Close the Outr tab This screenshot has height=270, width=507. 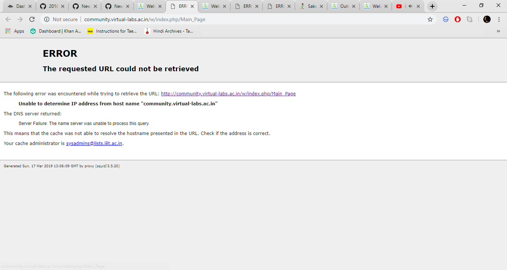click(x=354, y=6)
